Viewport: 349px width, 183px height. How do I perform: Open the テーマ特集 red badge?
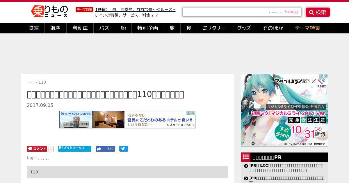(84, 10)
